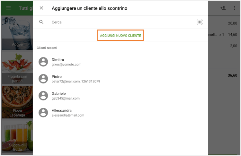Image resolution: width=241 pixels, height=156 pixels.
Task: Click Dimitro's avatar icon
Action: (43, 62)
